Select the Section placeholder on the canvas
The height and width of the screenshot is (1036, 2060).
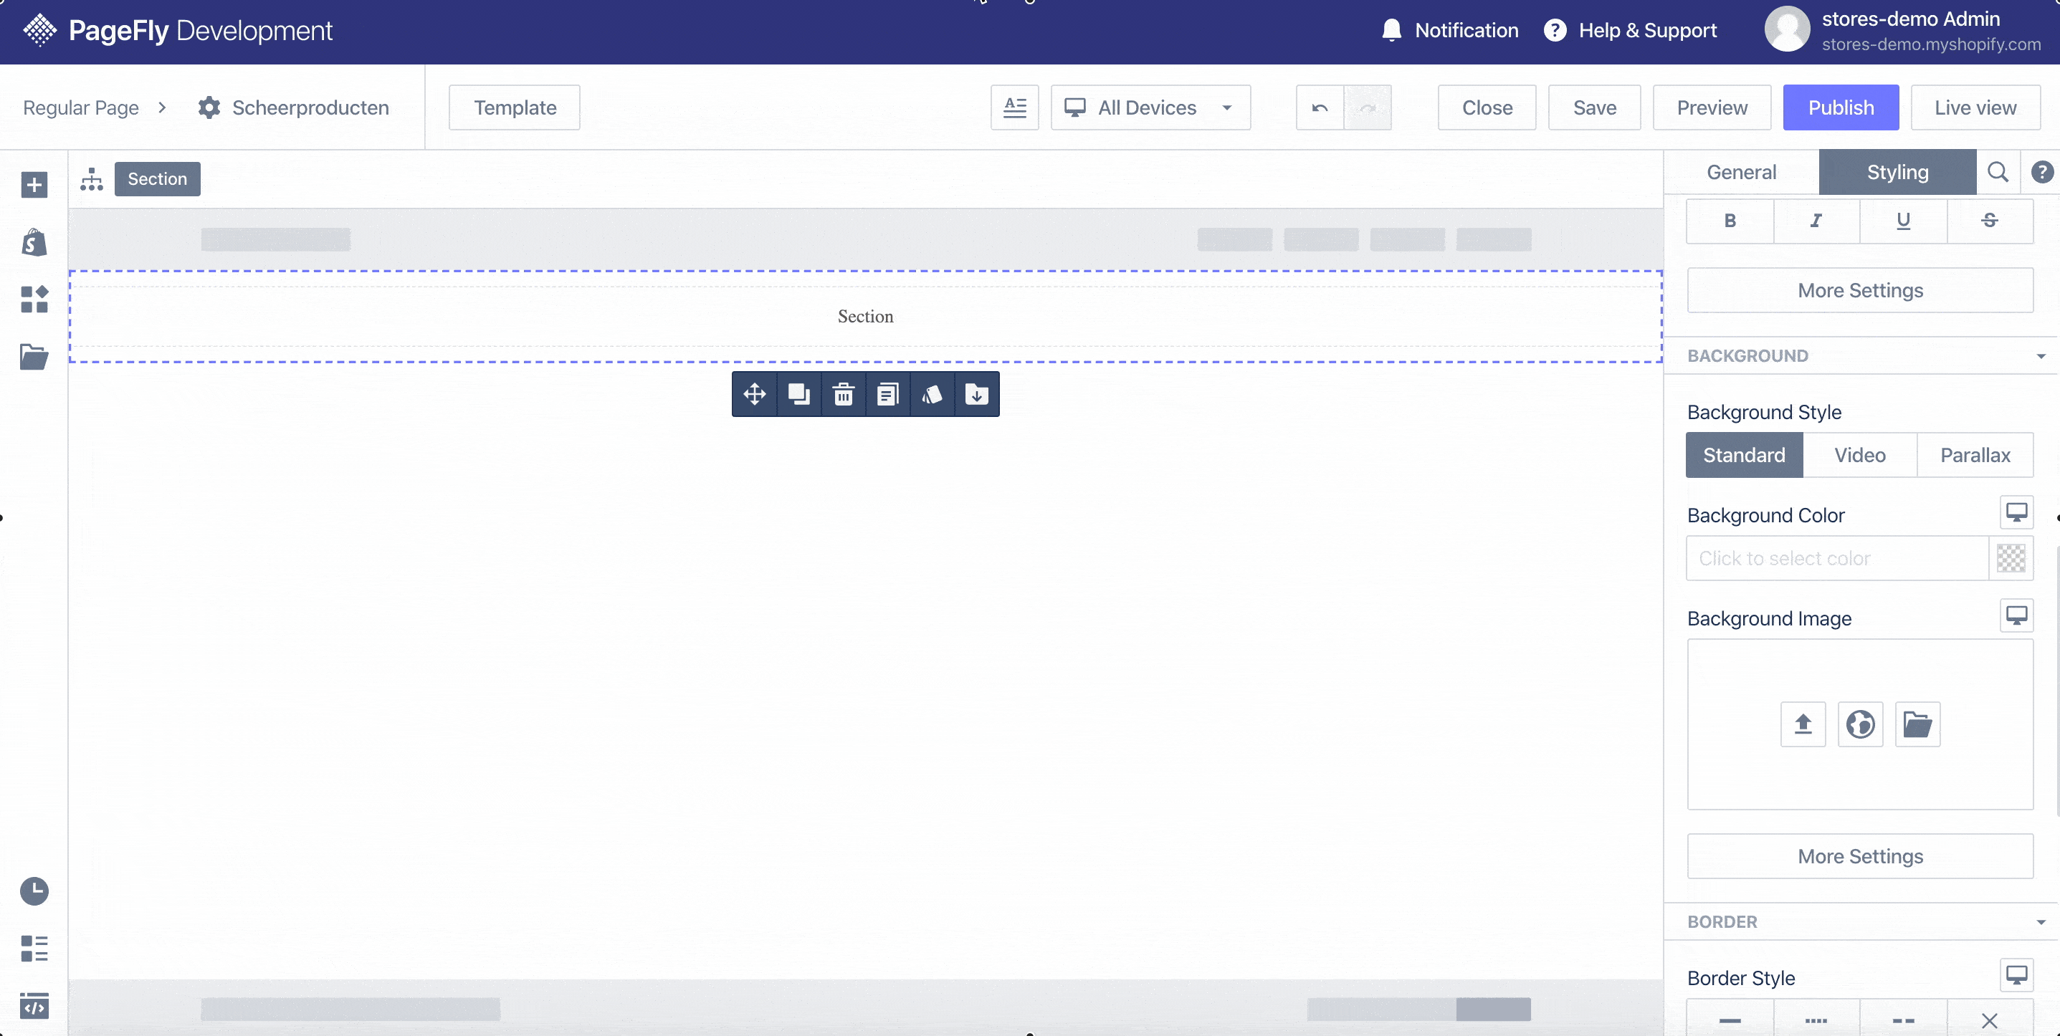click(865, 317)
